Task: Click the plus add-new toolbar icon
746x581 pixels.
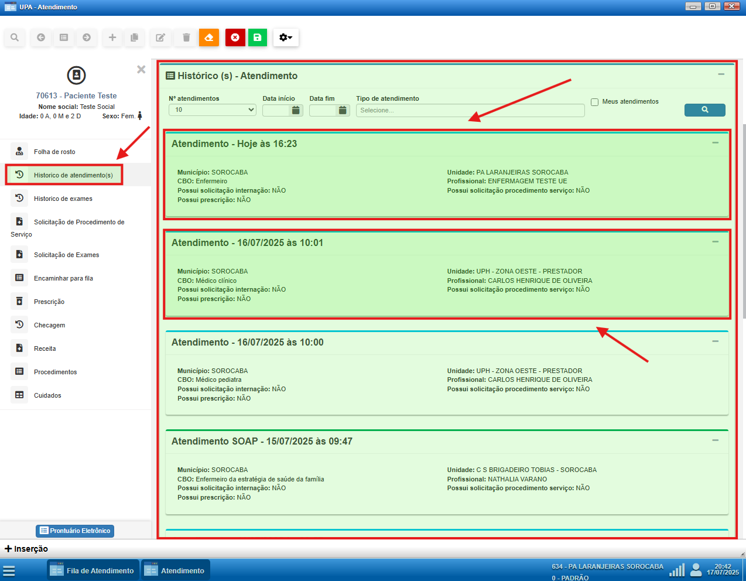Action: pyautogui.click(x=112, y=37)
